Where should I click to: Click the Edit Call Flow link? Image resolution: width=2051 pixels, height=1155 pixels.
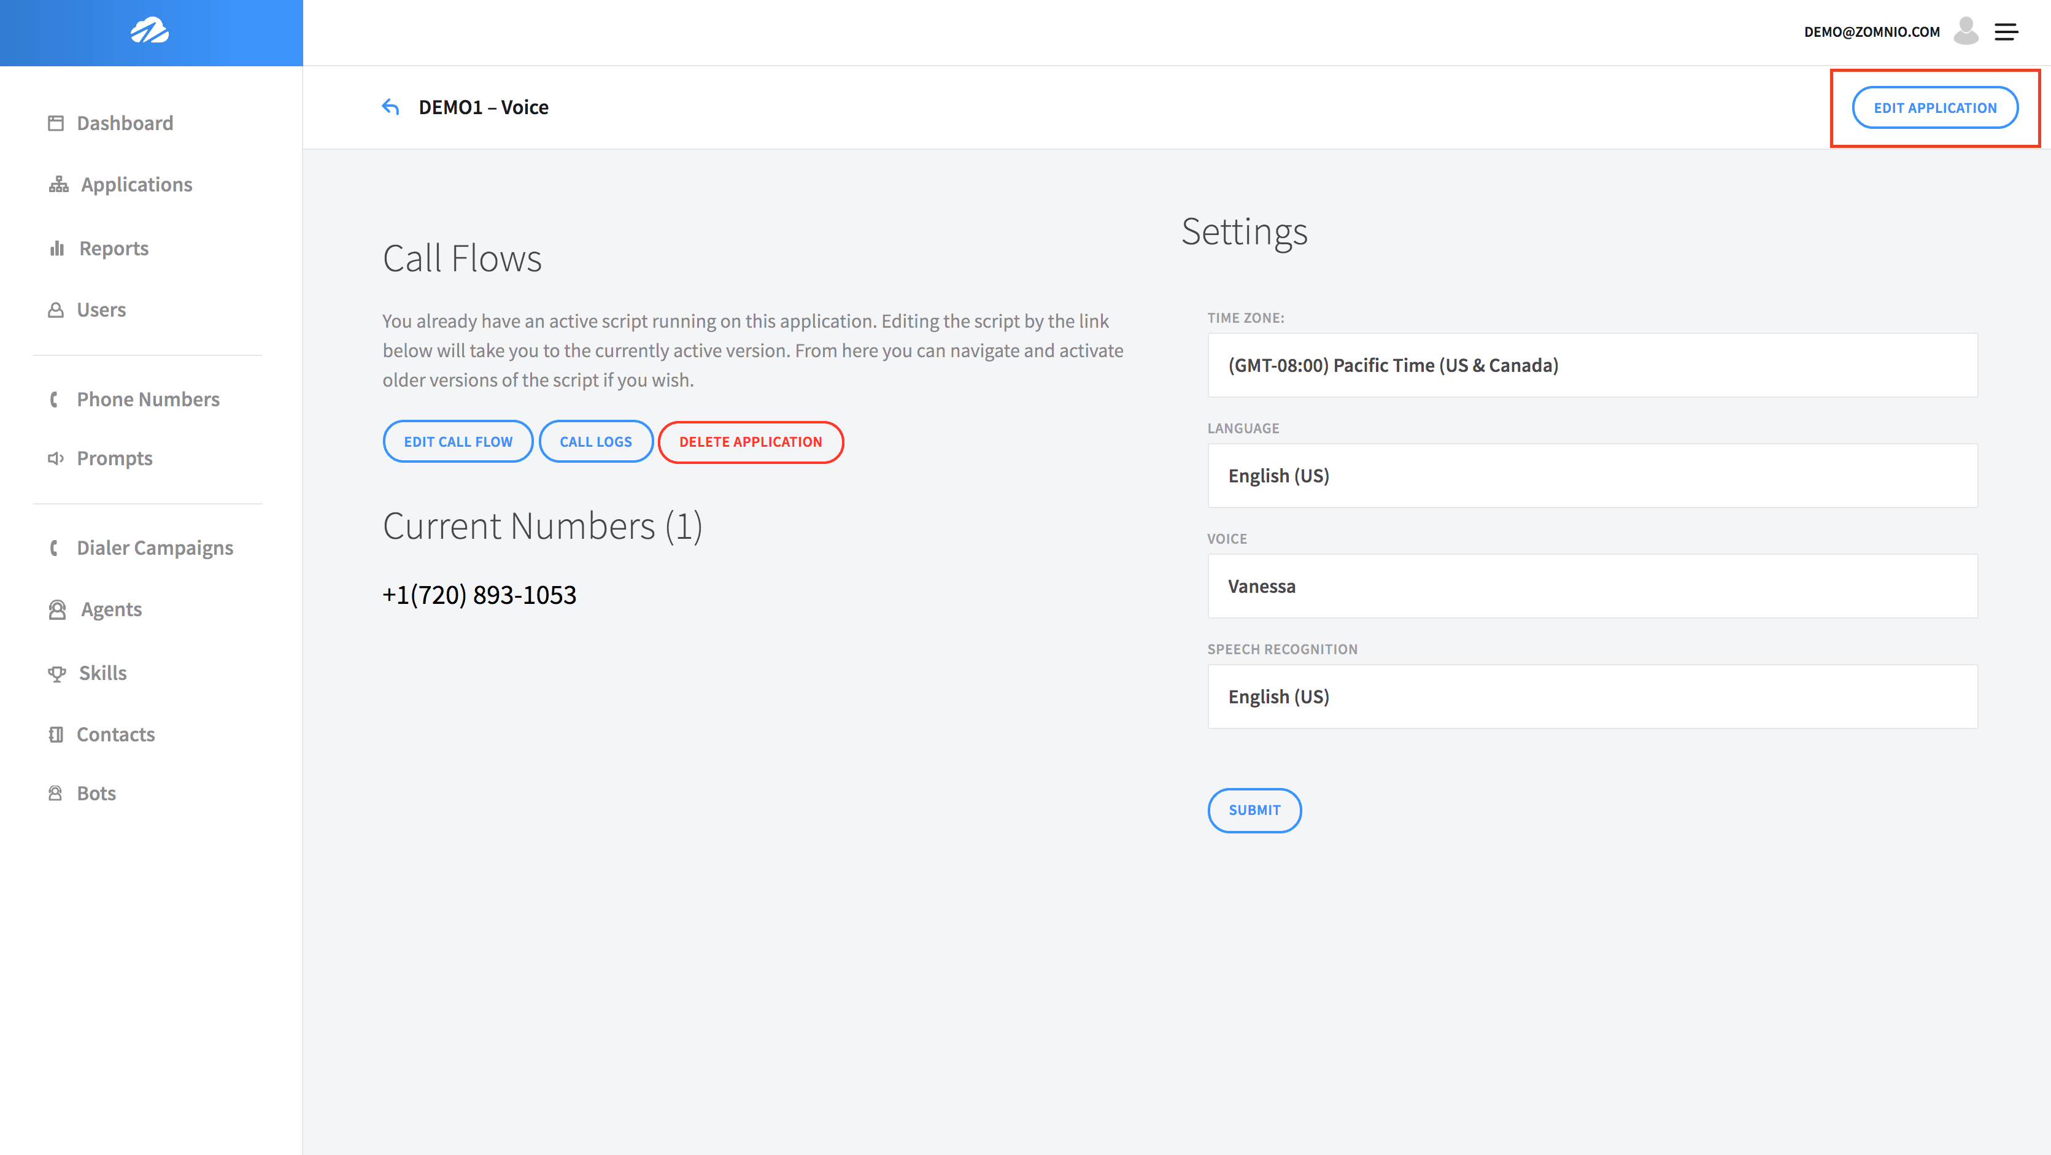pos(458,441)
